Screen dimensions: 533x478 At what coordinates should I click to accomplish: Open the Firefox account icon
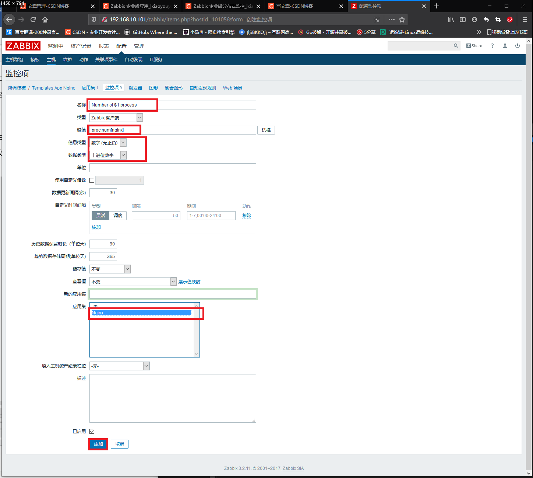(x=474, y=20)
